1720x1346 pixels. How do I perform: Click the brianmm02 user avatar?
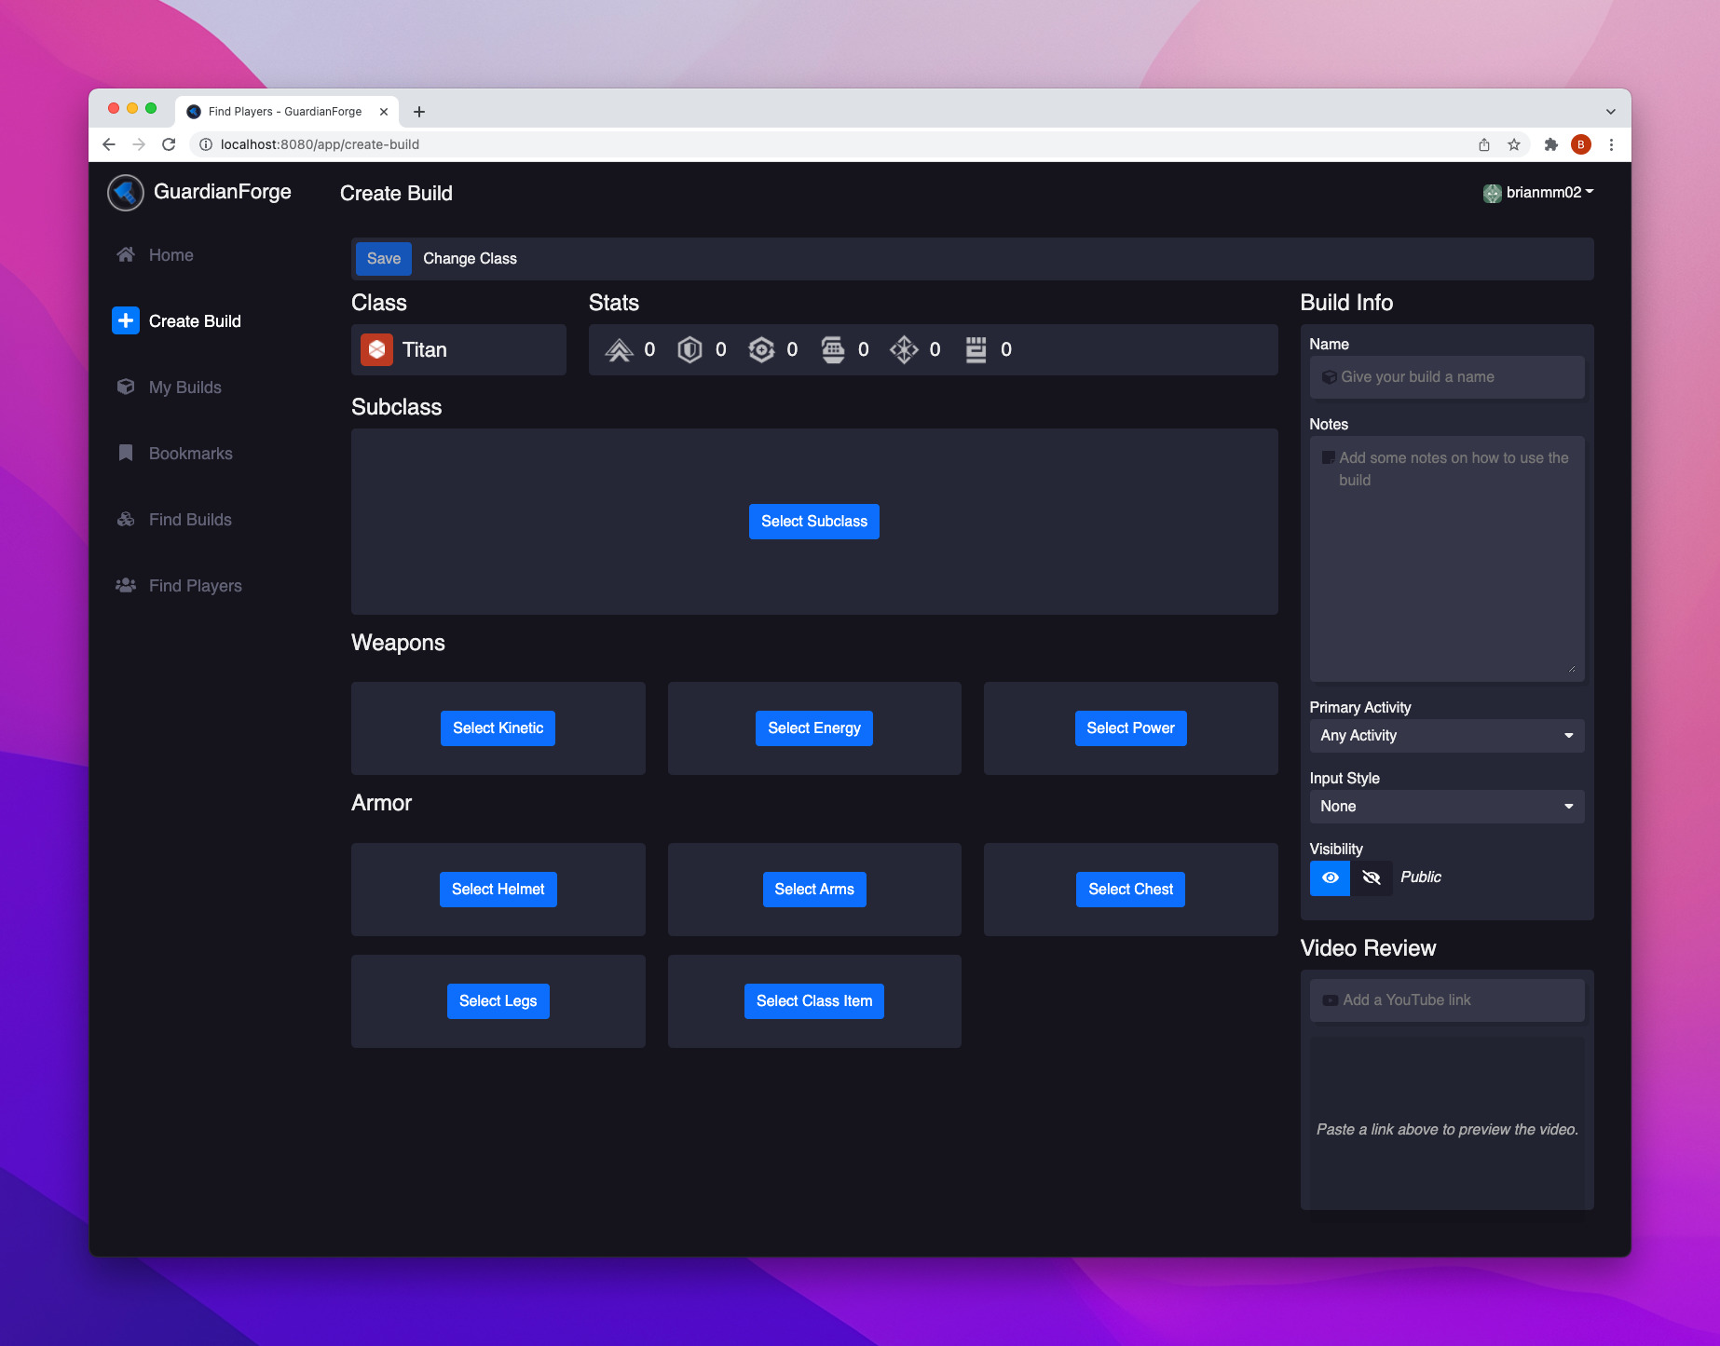[x=1493, y=193]
